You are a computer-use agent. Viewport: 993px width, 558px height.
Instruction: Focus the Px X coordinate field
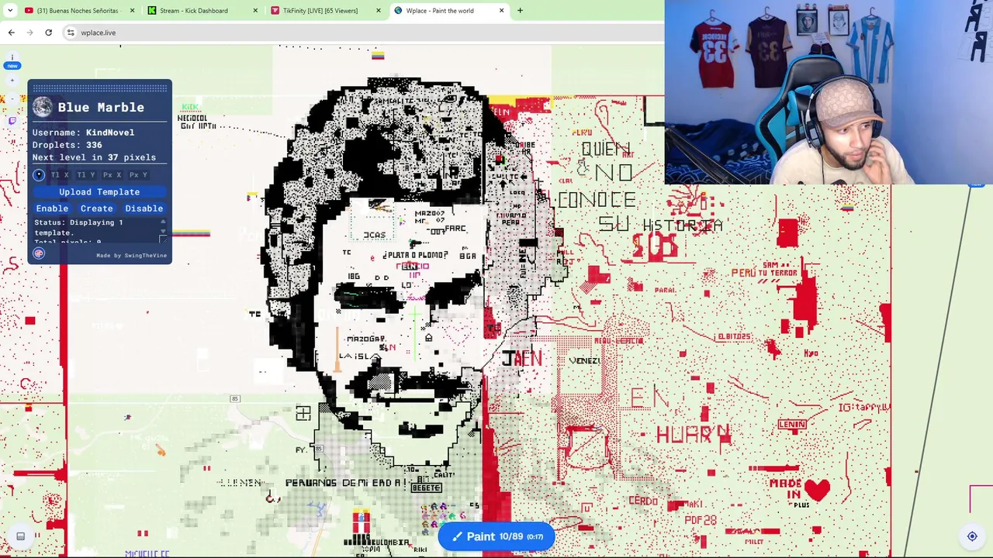point(112,175)
